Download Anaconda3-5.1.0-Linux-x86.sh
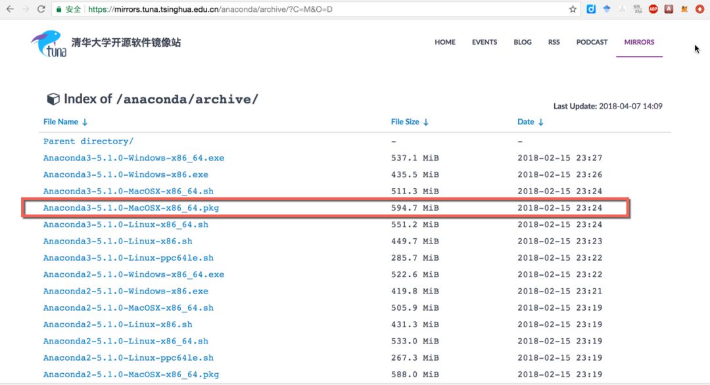The height and width of the screenshot is (385, 710). coord(118,242)
